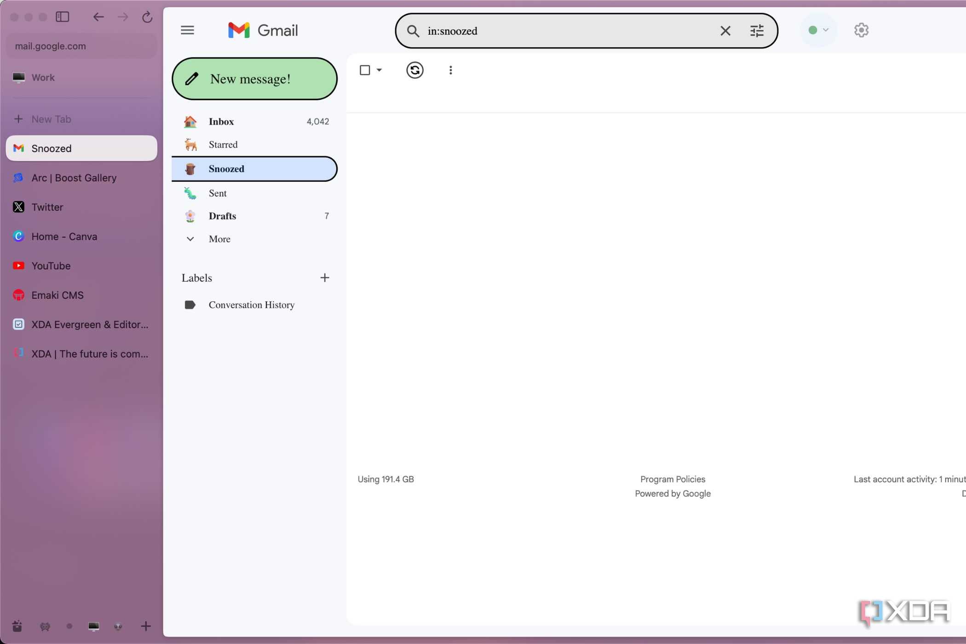Refresh the snoozed mail list
Screen dimensions: 966x644
[414, 70]
